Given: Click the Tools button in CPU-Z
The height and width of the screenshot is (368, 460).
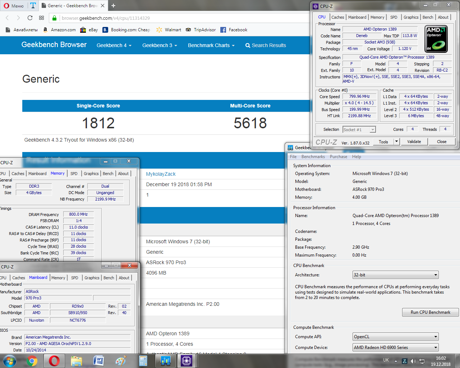Looking at the screenshot, I should (383, 142).
